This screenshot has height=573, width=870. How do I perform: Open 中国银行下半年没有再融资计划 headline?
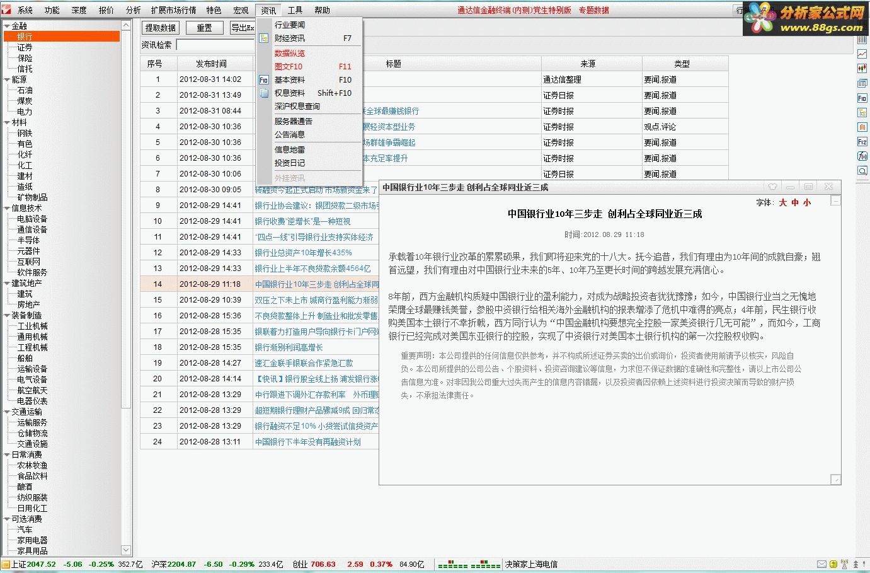point(308,441)
